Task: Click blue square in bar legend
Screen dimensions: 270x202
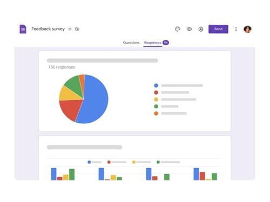Action: tap(89, 162)
